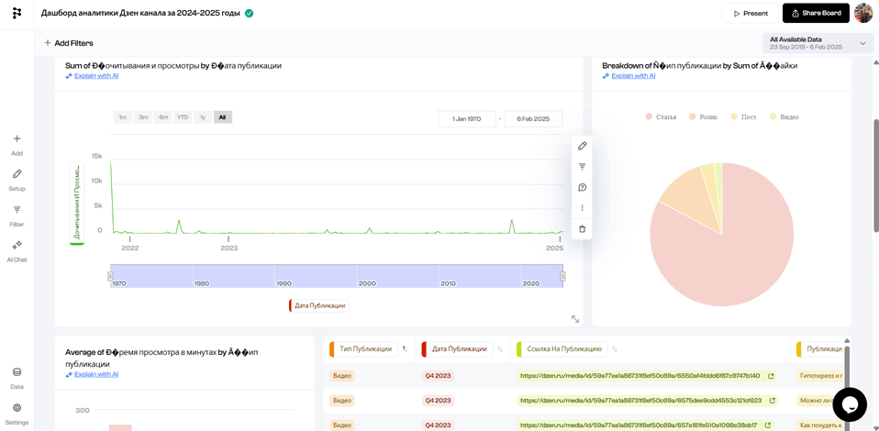Image resolution: width=879 pixels, height=431 pixels.
Task: Click the pencil edit icon on chart
Action: coord(582,146)
